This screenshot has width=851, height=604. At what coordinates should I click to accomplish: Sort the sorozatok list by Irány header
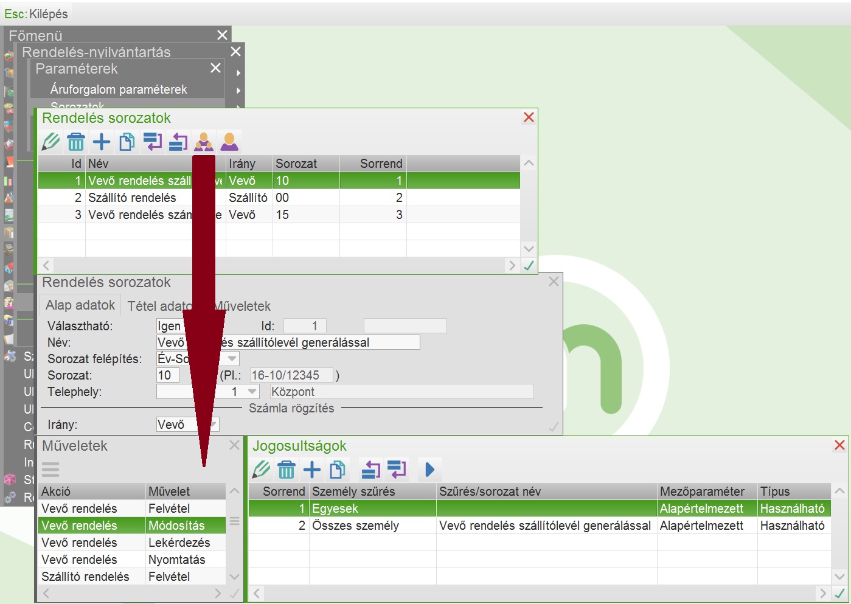(x=249, y=164)
